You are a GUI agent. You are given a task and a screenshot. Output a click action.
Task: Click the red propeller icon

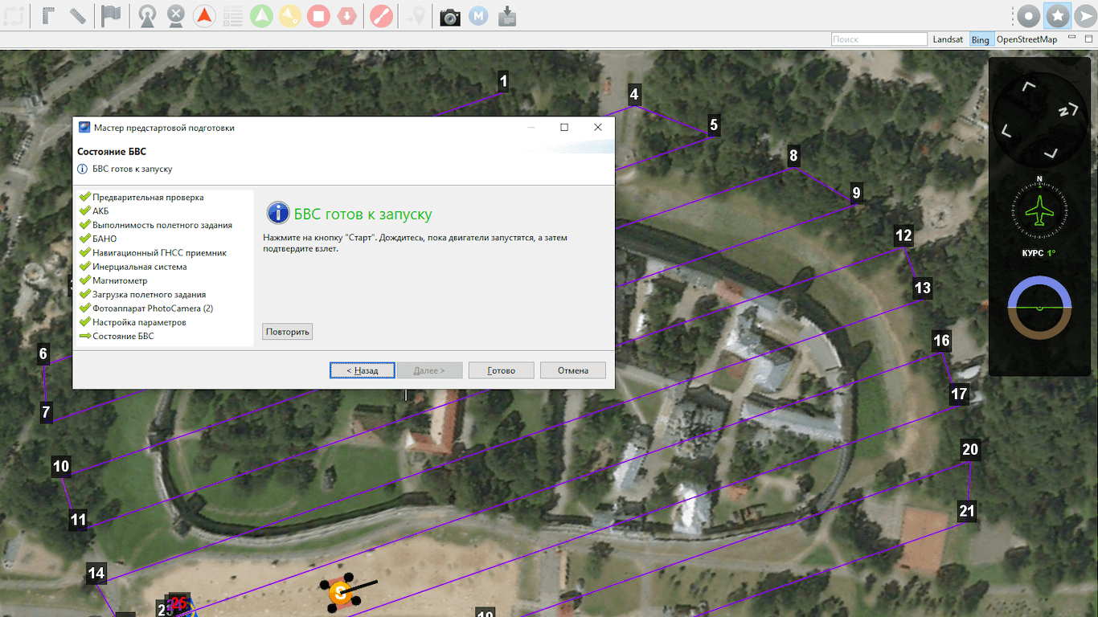tap(382, 16)
